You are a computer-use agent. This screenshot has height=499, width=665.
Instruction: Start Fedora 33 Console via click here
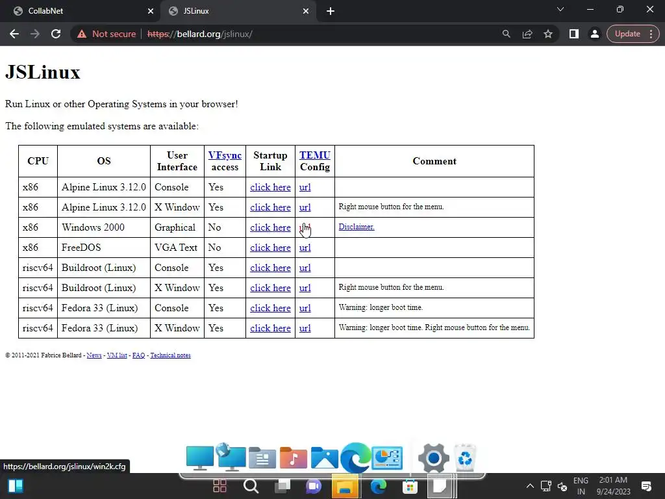coord(270,308)
